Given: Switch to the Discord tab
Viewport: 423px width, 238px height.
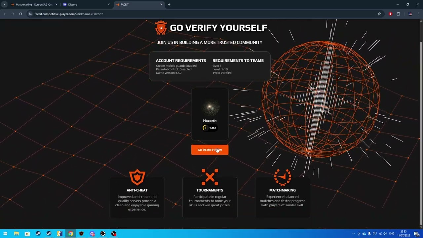Looking at the screenshot, I should pos(86,5).
